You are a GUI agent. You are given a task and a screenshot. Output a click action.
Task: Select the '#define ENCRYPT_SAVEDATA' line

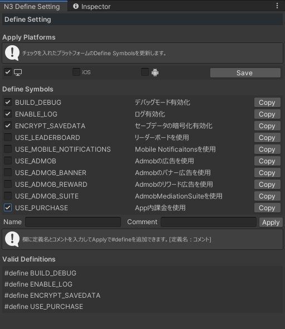click(52, 296)
